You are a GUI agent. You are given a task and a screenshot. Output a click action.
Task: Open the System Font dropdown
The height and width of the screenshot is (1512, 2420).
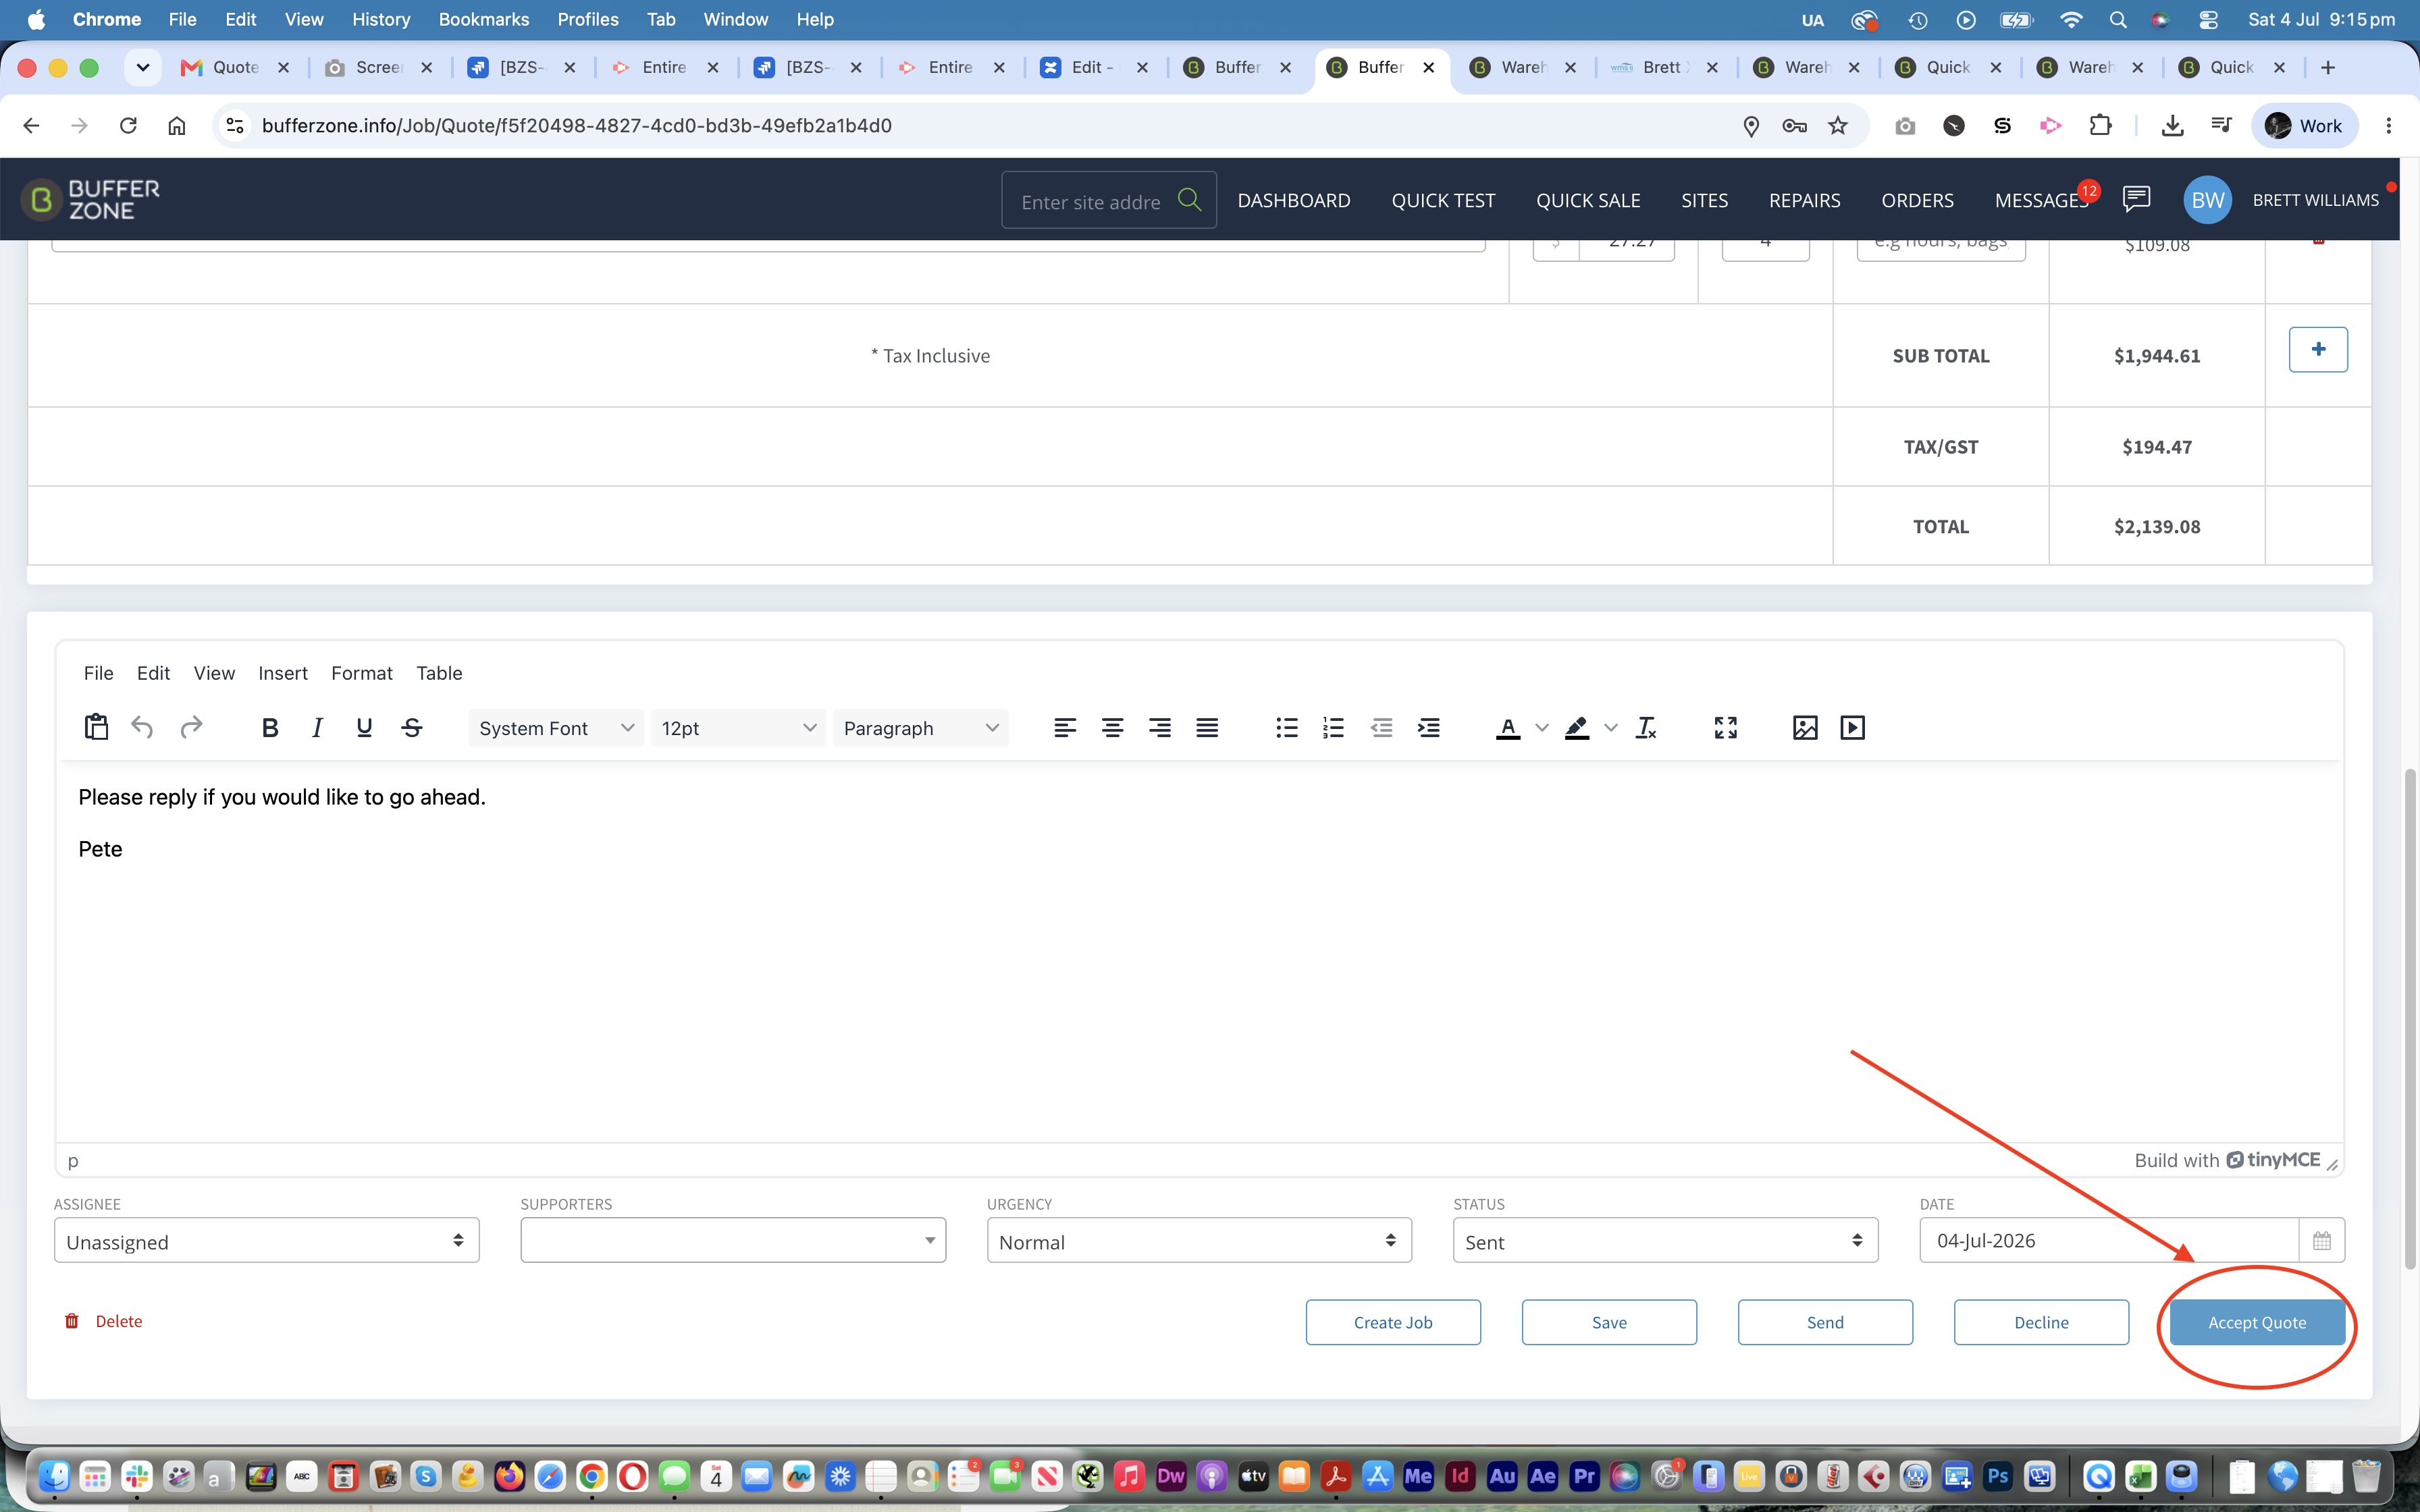coord(556,728)
